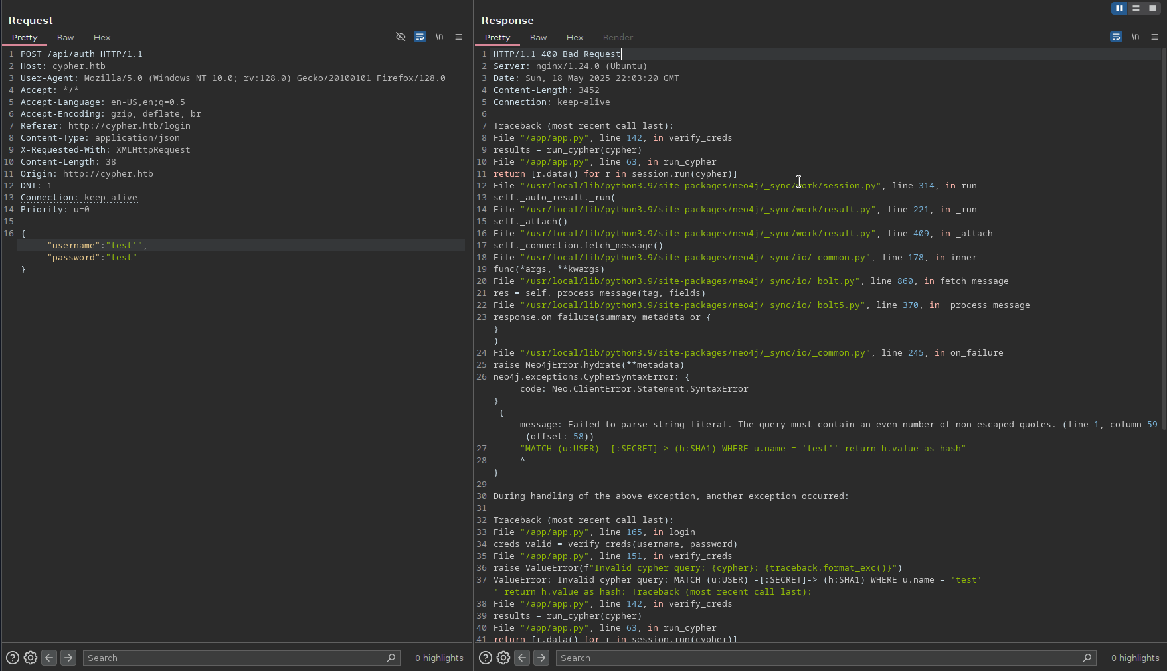
Task: Show newline characters in Request editor
Action: 439,37
